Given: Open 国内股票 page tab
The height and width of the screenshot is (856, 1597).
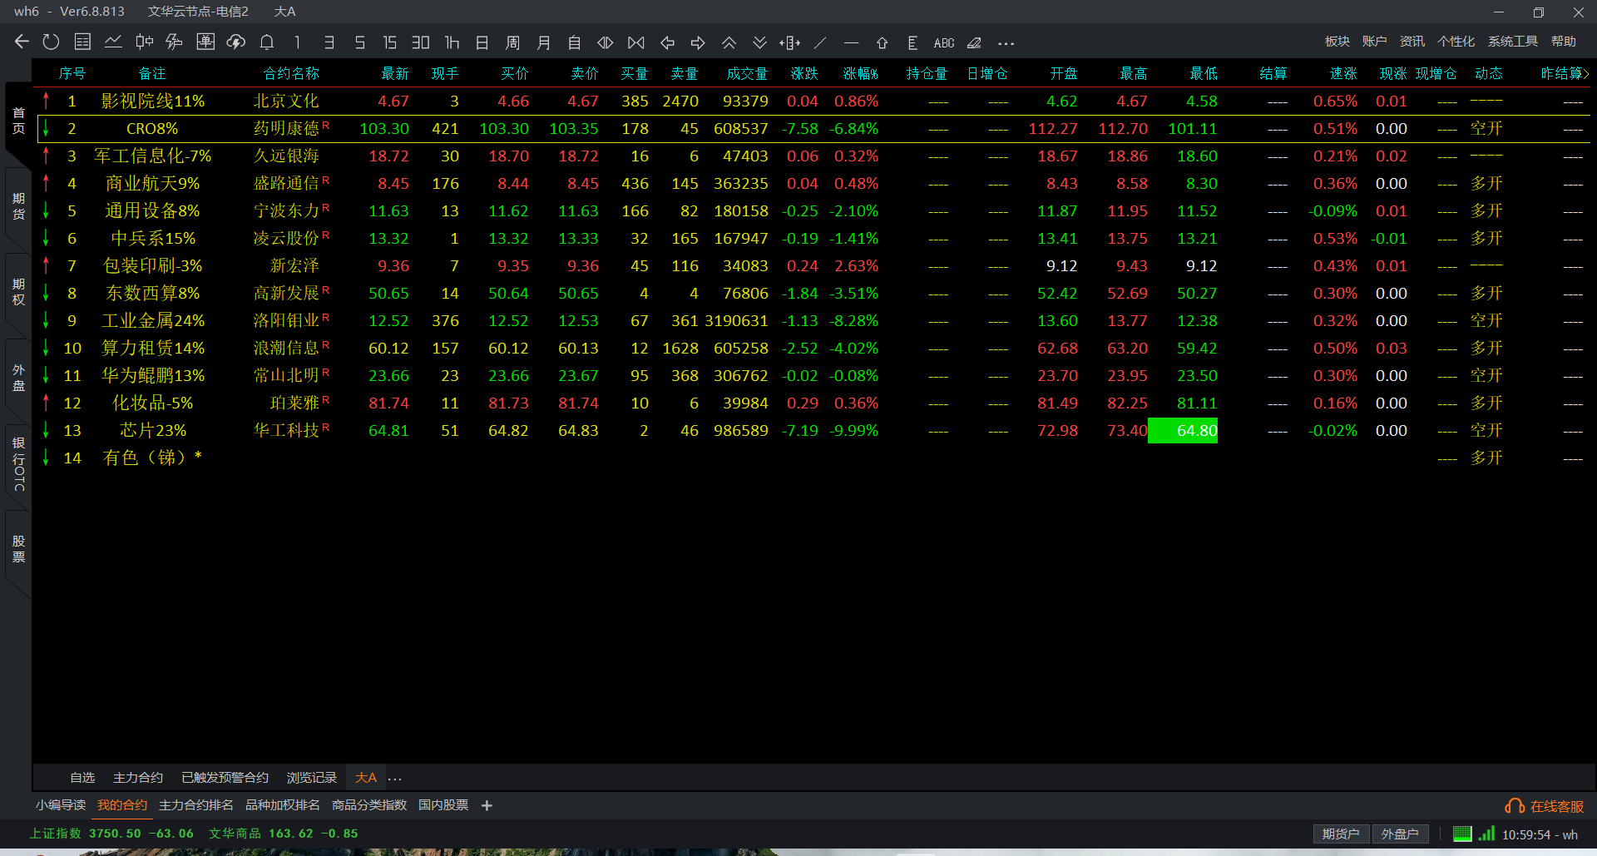Looking at the screenshot, I should tap(443, 805).
